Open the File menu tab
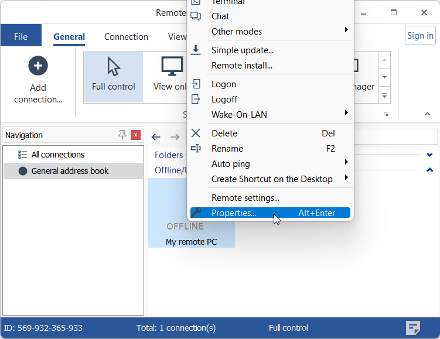The width and height of the screenshot is (440, 339). (x=21, y=37)
